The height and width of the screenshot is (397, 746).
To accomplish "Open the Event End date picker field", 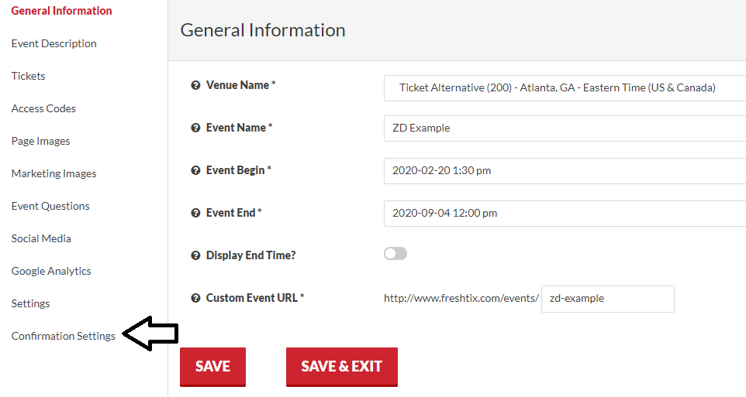I will click(565, 214).
